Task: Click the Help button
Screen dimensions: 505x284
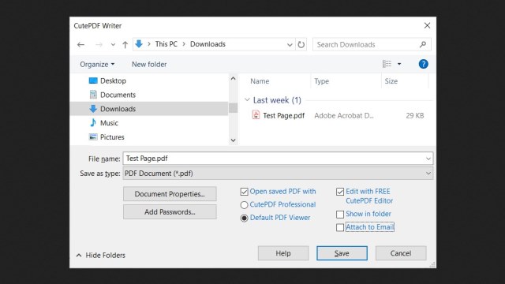Action: pyautogui.click(x=283, y=253)
